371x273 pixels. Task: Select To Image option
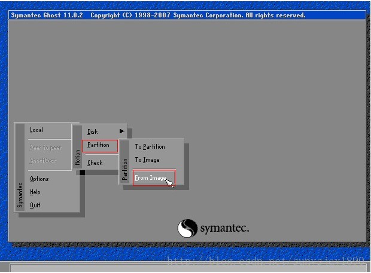[147, 160]
